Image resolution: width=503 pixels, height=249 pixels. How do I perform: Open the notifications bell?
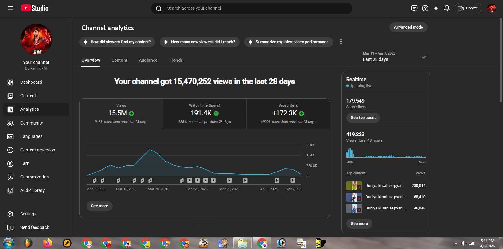click(x=446, y=8)
